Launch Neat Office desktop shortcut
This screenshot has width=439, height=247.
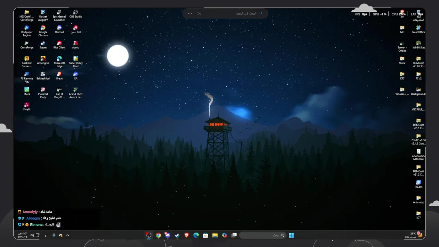pyautogui.click(x=418, y=30)
